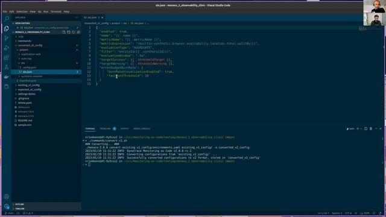Open the Source Control view

[x=7, y=38]
